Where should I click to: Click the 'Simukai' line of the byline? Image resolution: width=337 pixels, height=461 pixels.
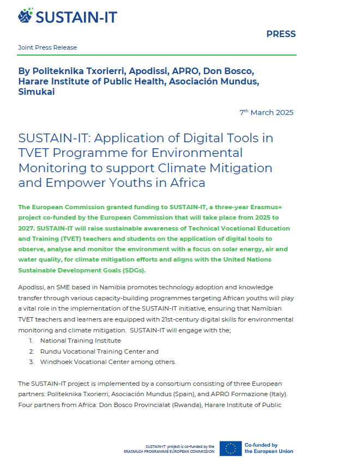pos(37,92)
